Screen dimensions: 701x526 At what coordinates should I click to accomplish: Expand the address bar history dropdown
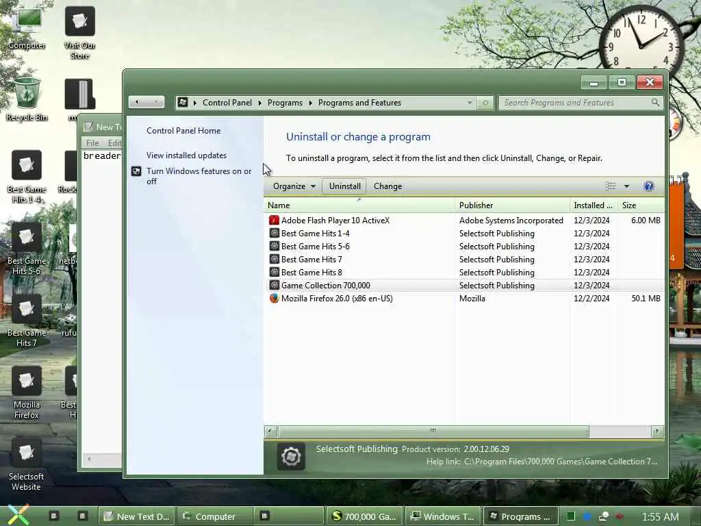click(470, 103)
